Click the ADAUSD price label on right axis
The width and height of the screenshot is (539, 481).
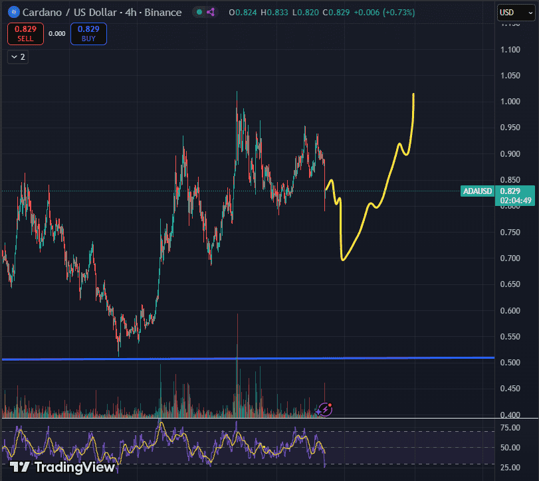click(x=477, y=191)
